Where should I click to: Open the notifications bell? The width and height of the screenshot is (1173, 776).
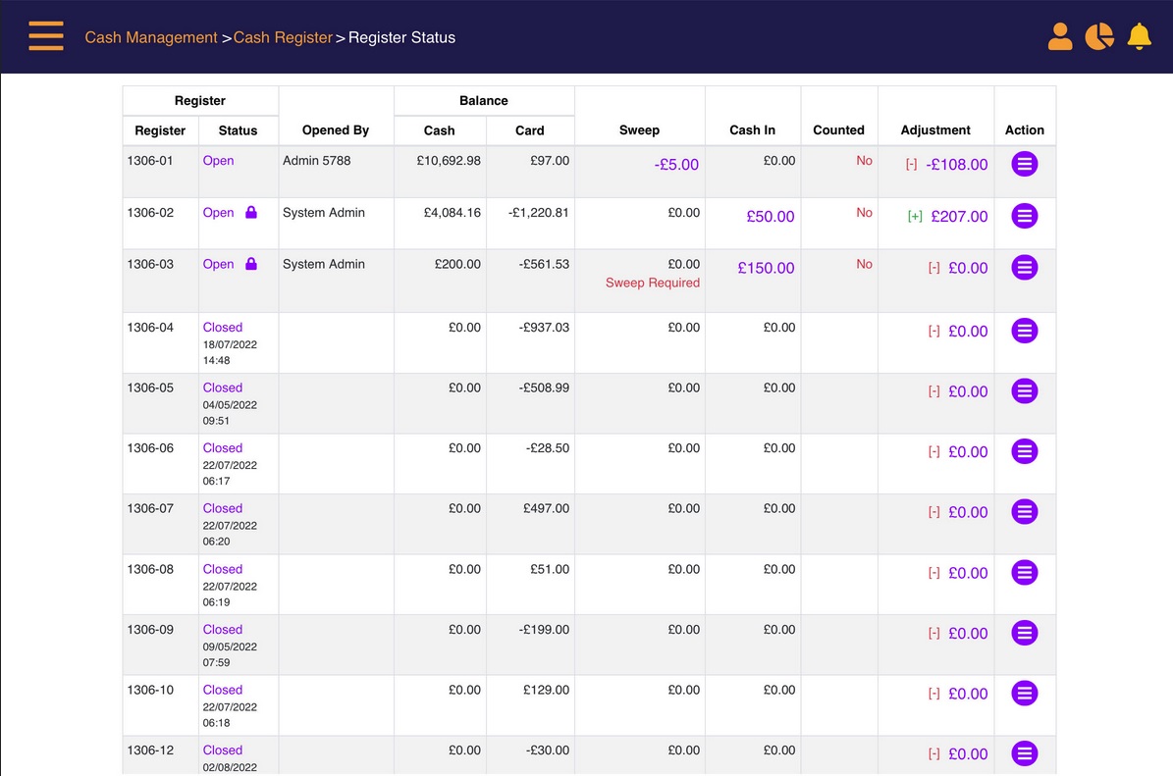coord(1139,36)
